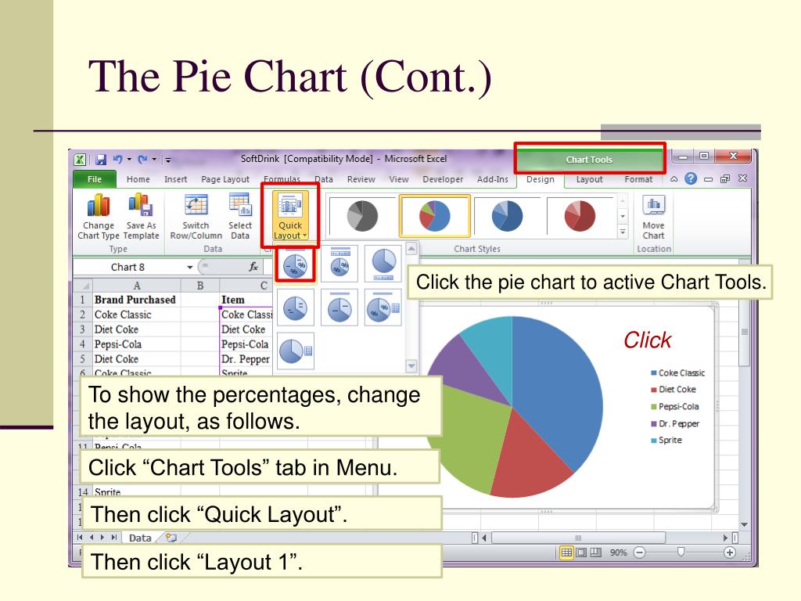Viewport: 801px width, 601px height.
Task: Open the Add-Ins tab
Action: click(493, 179)
